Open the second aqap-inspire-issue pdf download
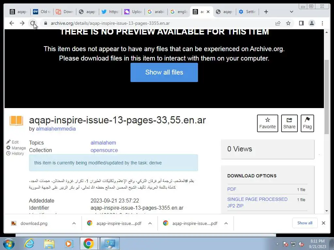The image size is (334, 250). [190, 223]
